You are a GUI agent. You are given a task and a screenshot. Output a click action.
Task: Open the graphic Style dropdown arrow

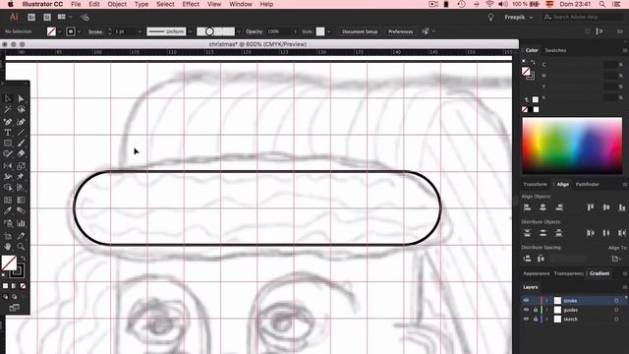point(328,31)
